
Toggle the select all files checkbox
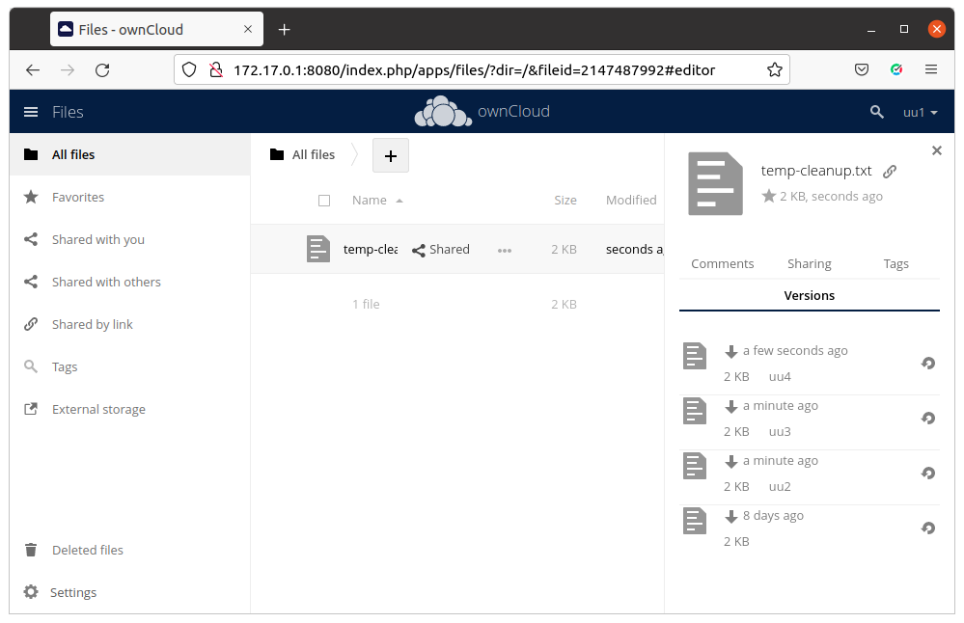pyautogui.click(x=324, y=201)
